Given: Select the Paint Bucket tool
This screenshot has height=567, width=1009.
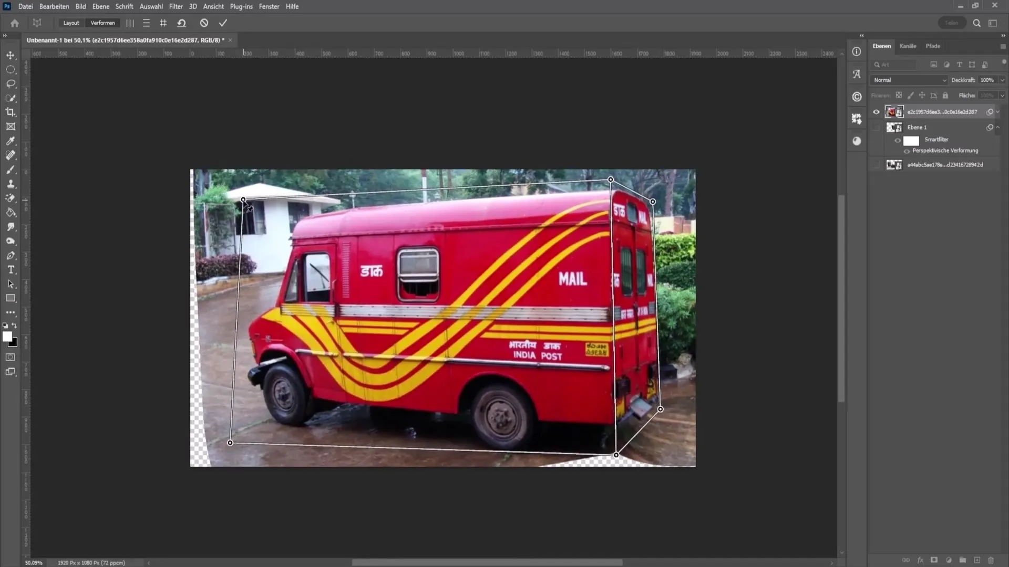Looking at the screenshot, I should [11, 213].
